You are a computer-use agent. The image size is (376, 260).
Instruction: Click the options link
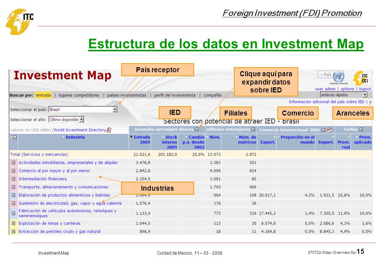pyautogui.click(x=347, y=89)
